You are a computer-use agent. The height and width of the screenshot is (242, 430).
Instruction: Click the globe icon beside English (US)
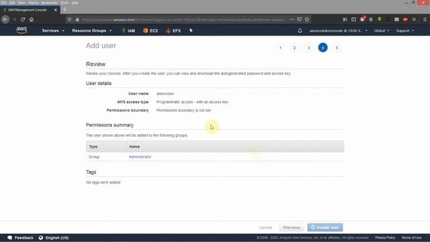pos(41,237)
